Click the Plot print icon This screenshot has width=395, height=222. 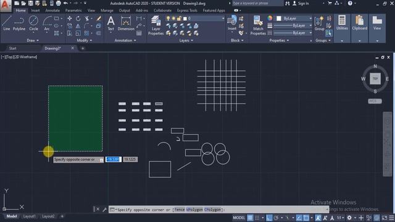[x=59, y=3]
